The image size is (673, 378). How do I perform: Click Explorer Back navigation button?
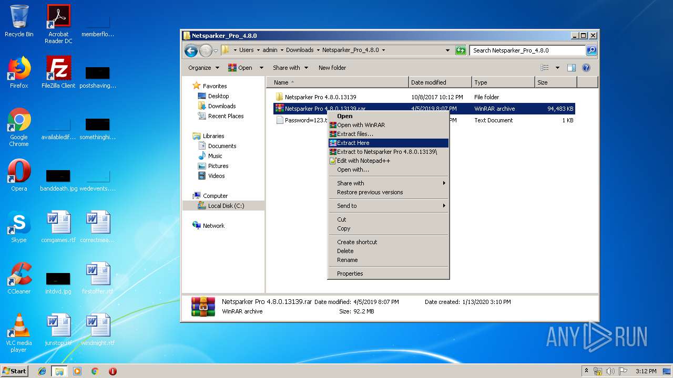(191, 50)
